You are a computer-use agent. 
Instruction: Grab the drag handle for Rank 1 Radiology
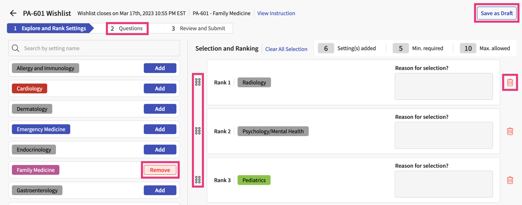coord(198,82)
